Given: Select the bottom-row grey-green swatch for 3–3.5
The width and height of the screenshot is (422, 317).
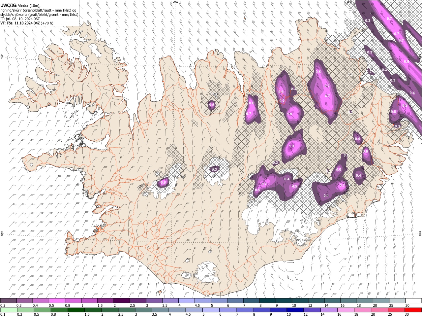Looking at the screenshot, I should [x=143, y=310].
